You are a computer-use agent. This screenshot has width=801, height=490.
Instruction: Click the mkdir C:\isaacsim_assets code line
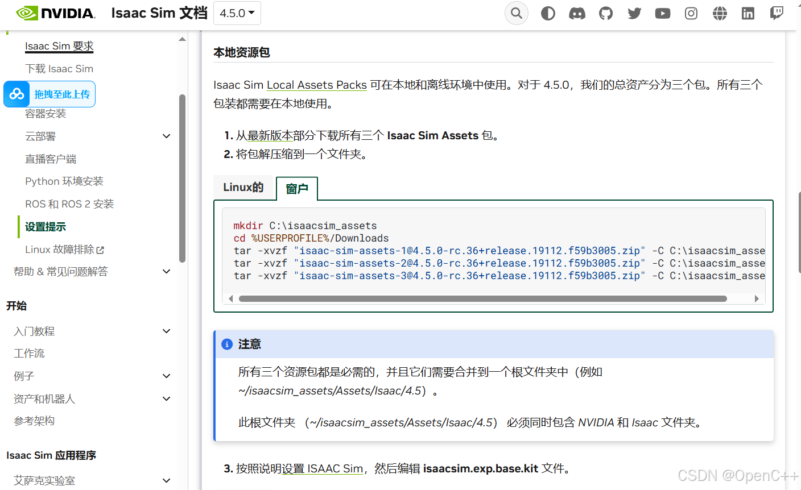(x=305, y=226)
